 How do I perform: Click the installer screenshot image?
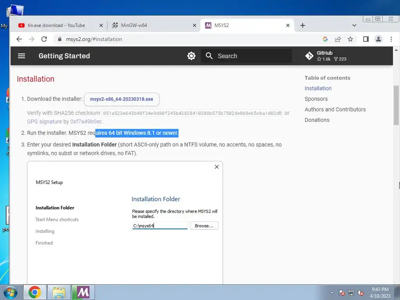[125, 223]
